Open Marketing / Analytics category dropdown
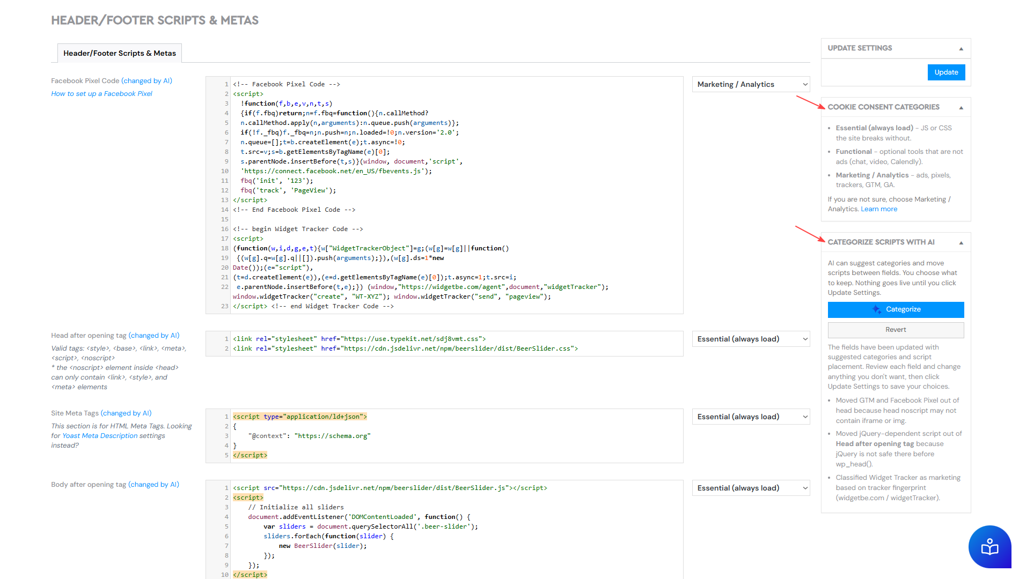 [751, 84]
